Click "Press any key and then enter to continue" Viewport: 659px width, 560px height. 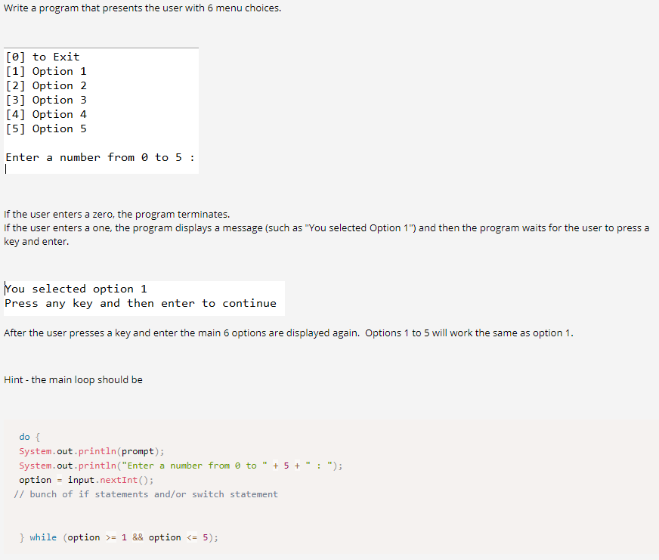[140, 303]
